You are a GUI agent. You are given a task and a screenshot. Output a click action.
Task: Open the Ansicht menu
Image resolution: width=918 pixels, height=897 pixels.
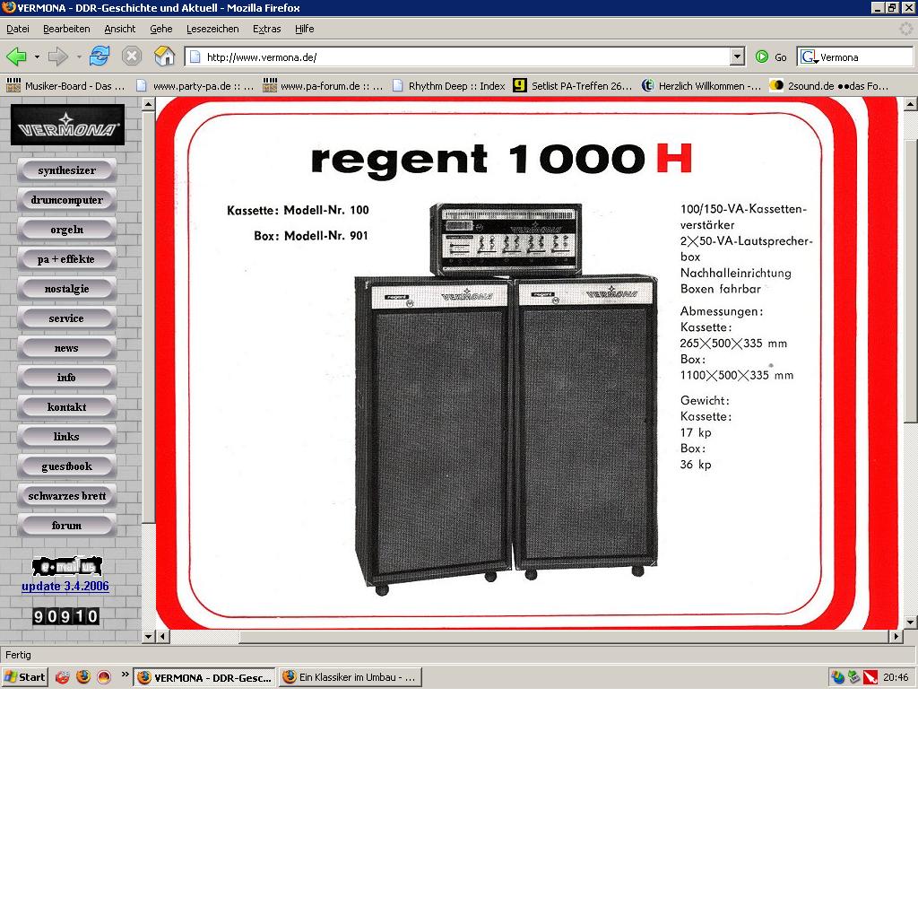point(119,29)
